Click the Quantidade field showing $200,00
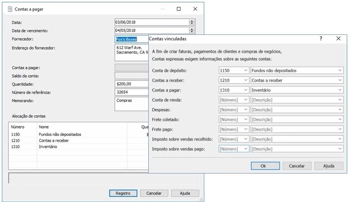Viewport: 350px width, 202px height. (x=131, y=84)
